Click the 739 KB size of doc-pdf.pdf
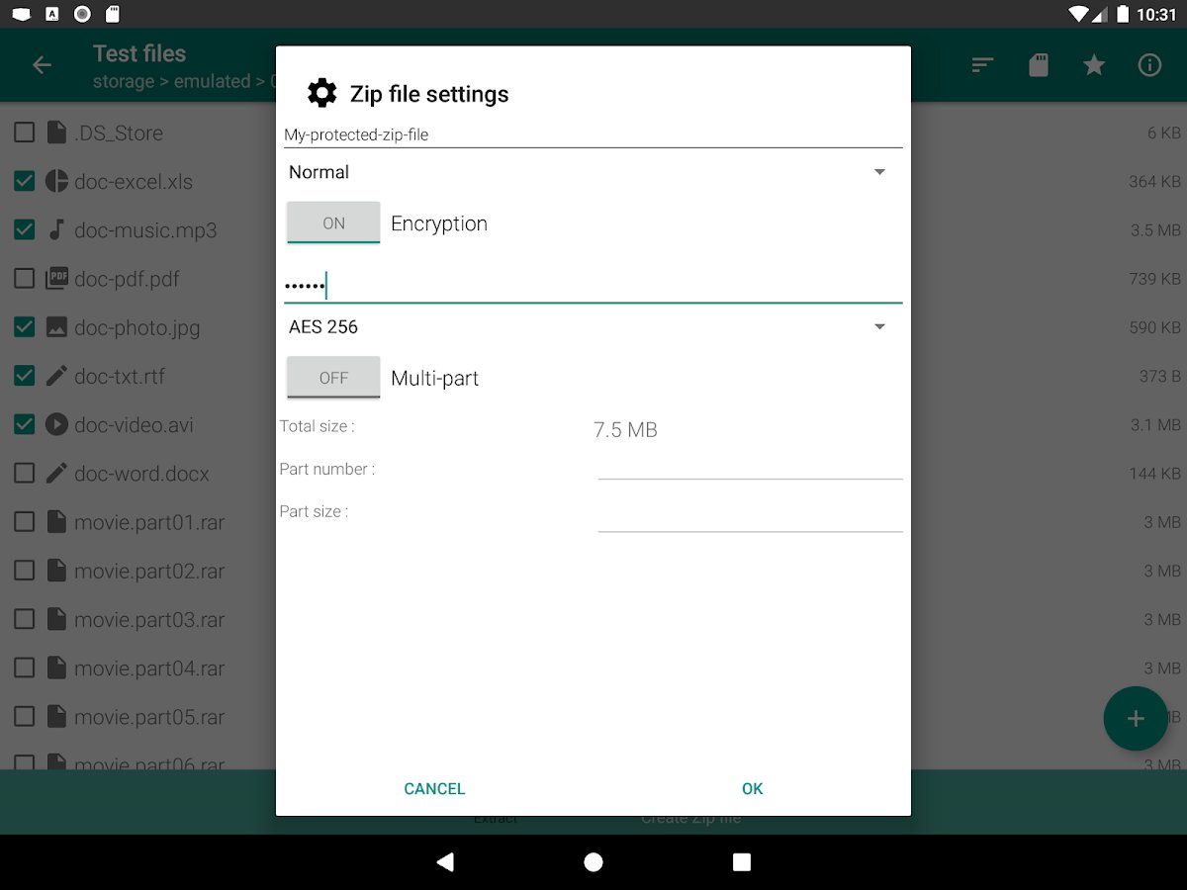This screenshot has width=1187, height=890. [x=1154, y=279]
